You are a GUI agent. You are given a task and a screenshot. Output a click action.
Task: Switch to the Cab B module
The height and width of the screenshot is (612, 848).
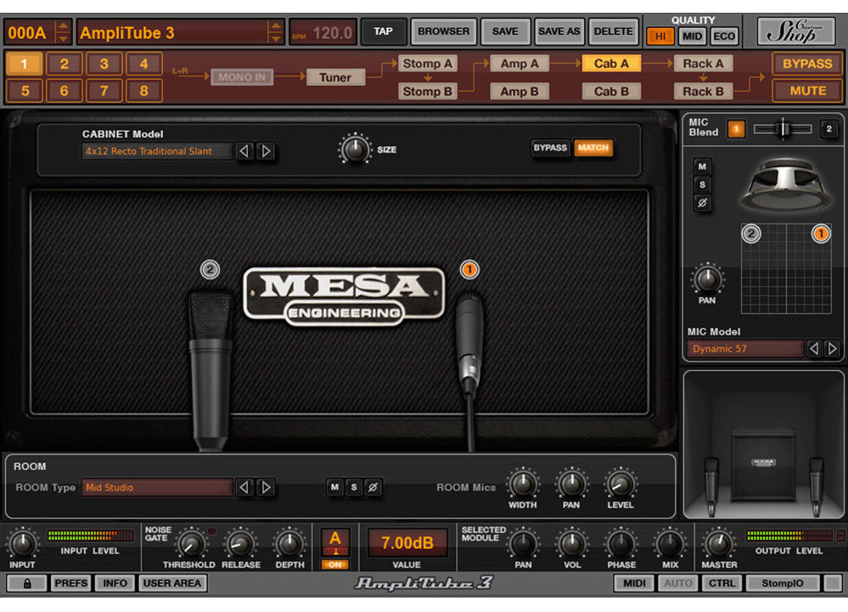(611, 92)
